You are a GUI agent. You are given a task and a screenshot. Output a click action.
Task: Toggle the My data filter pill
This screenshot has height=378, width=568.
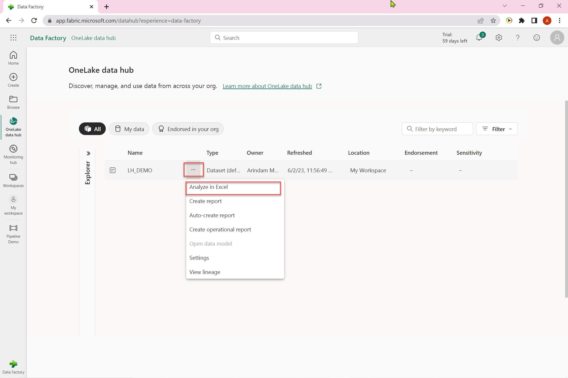tap(129, 129)
